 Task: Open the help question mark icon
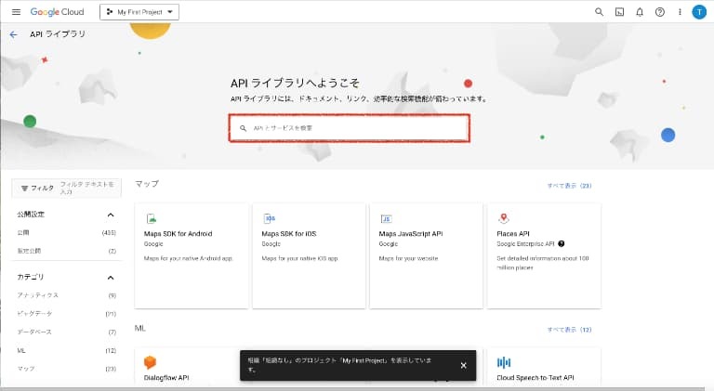click(659, 12)
